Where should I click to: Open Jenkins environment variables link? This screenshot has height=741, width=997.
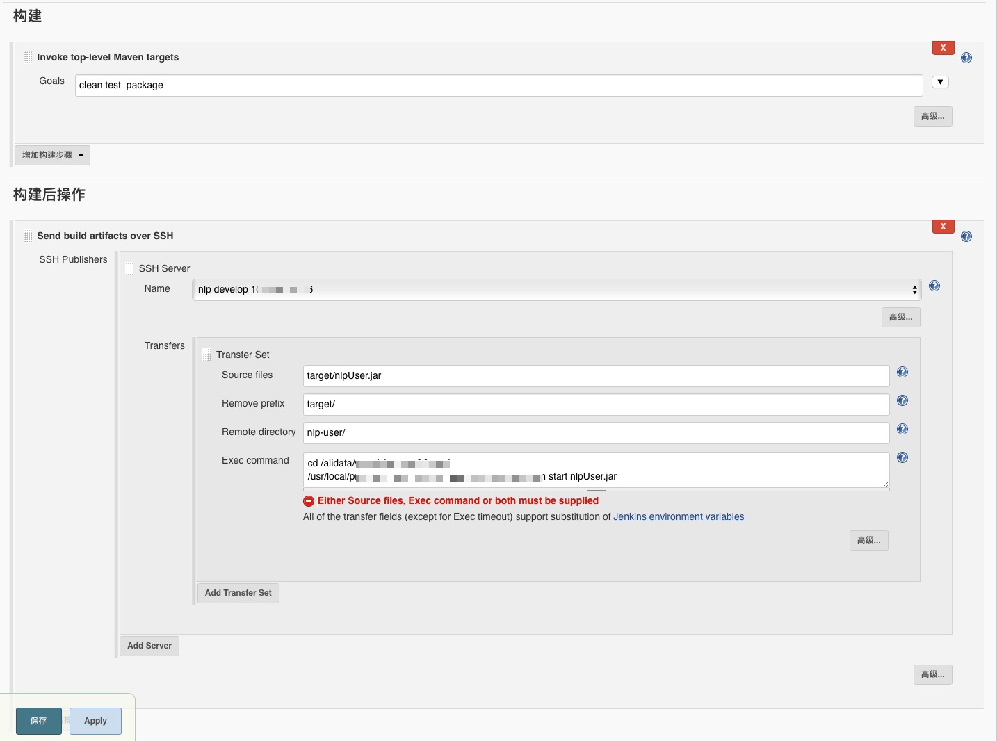679,516
